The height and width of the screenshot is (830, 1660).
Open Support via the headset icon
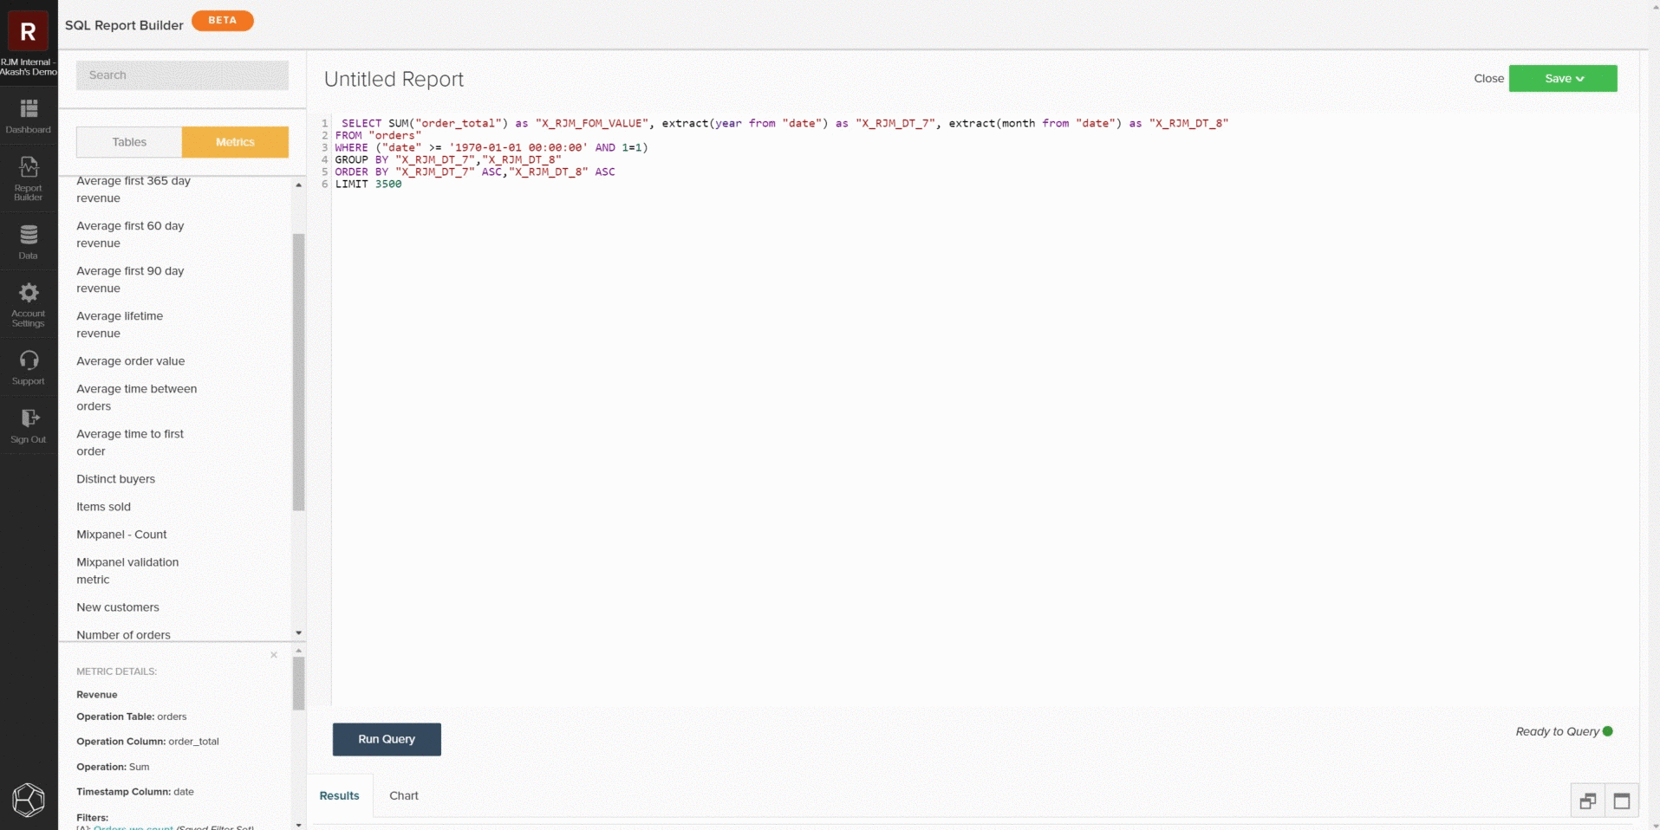click(28, 366)
